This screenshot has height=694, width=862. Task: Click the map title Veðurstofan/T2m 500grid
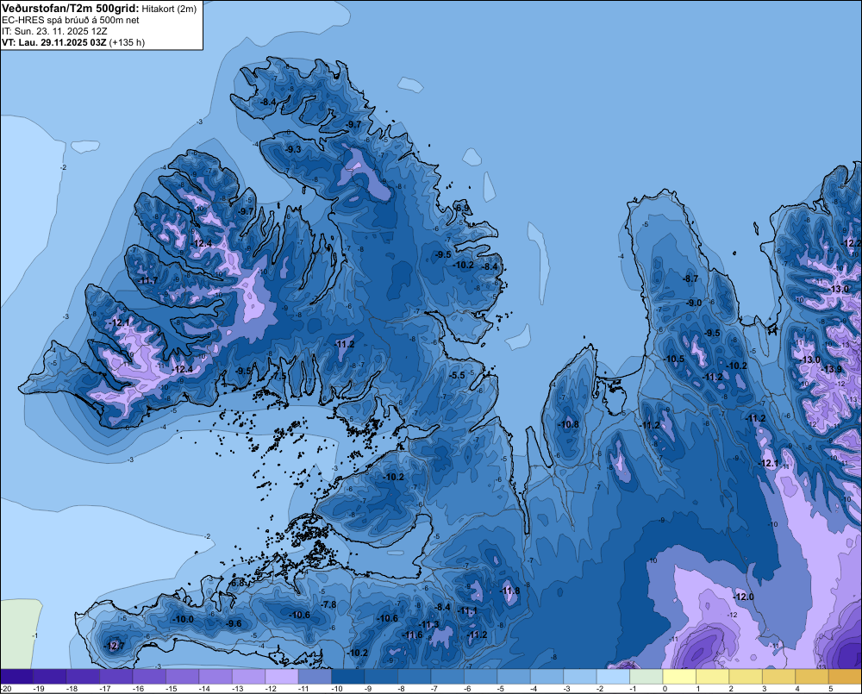click(70, 9)
